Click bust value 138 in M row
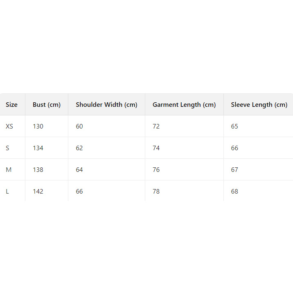Image resolution: width=293 pixels, height=293 pixels. pyautogui.click(x=38, y=170)
